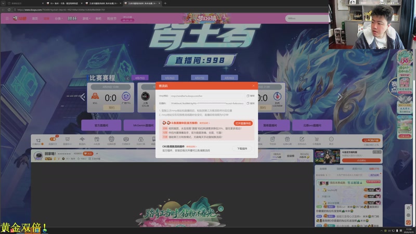Reload the page with browser refresh button
Screen dimensions: 416x234
(x=9, y=10)
